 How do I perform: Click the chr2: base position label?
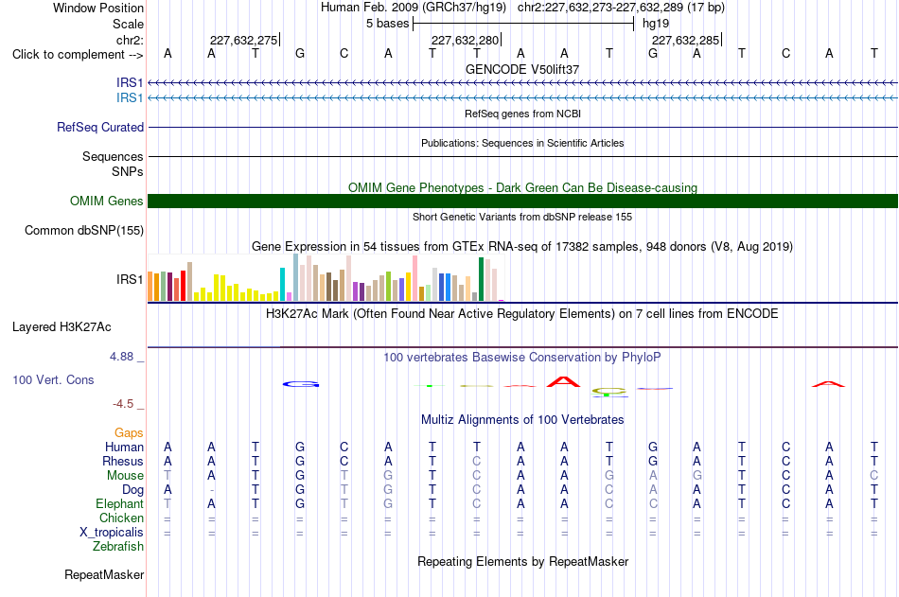click(x=131, y=40)
